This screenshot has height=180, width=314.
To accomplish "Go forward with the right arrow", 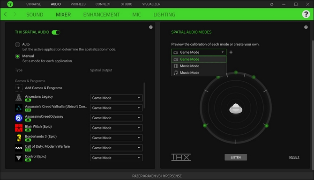I will (15, 14).
